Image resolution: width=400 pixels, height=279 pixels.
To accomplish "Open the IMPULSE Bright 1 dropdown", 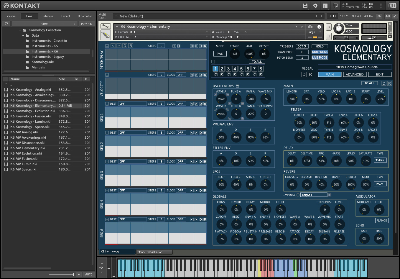I will tap(314, 195).
